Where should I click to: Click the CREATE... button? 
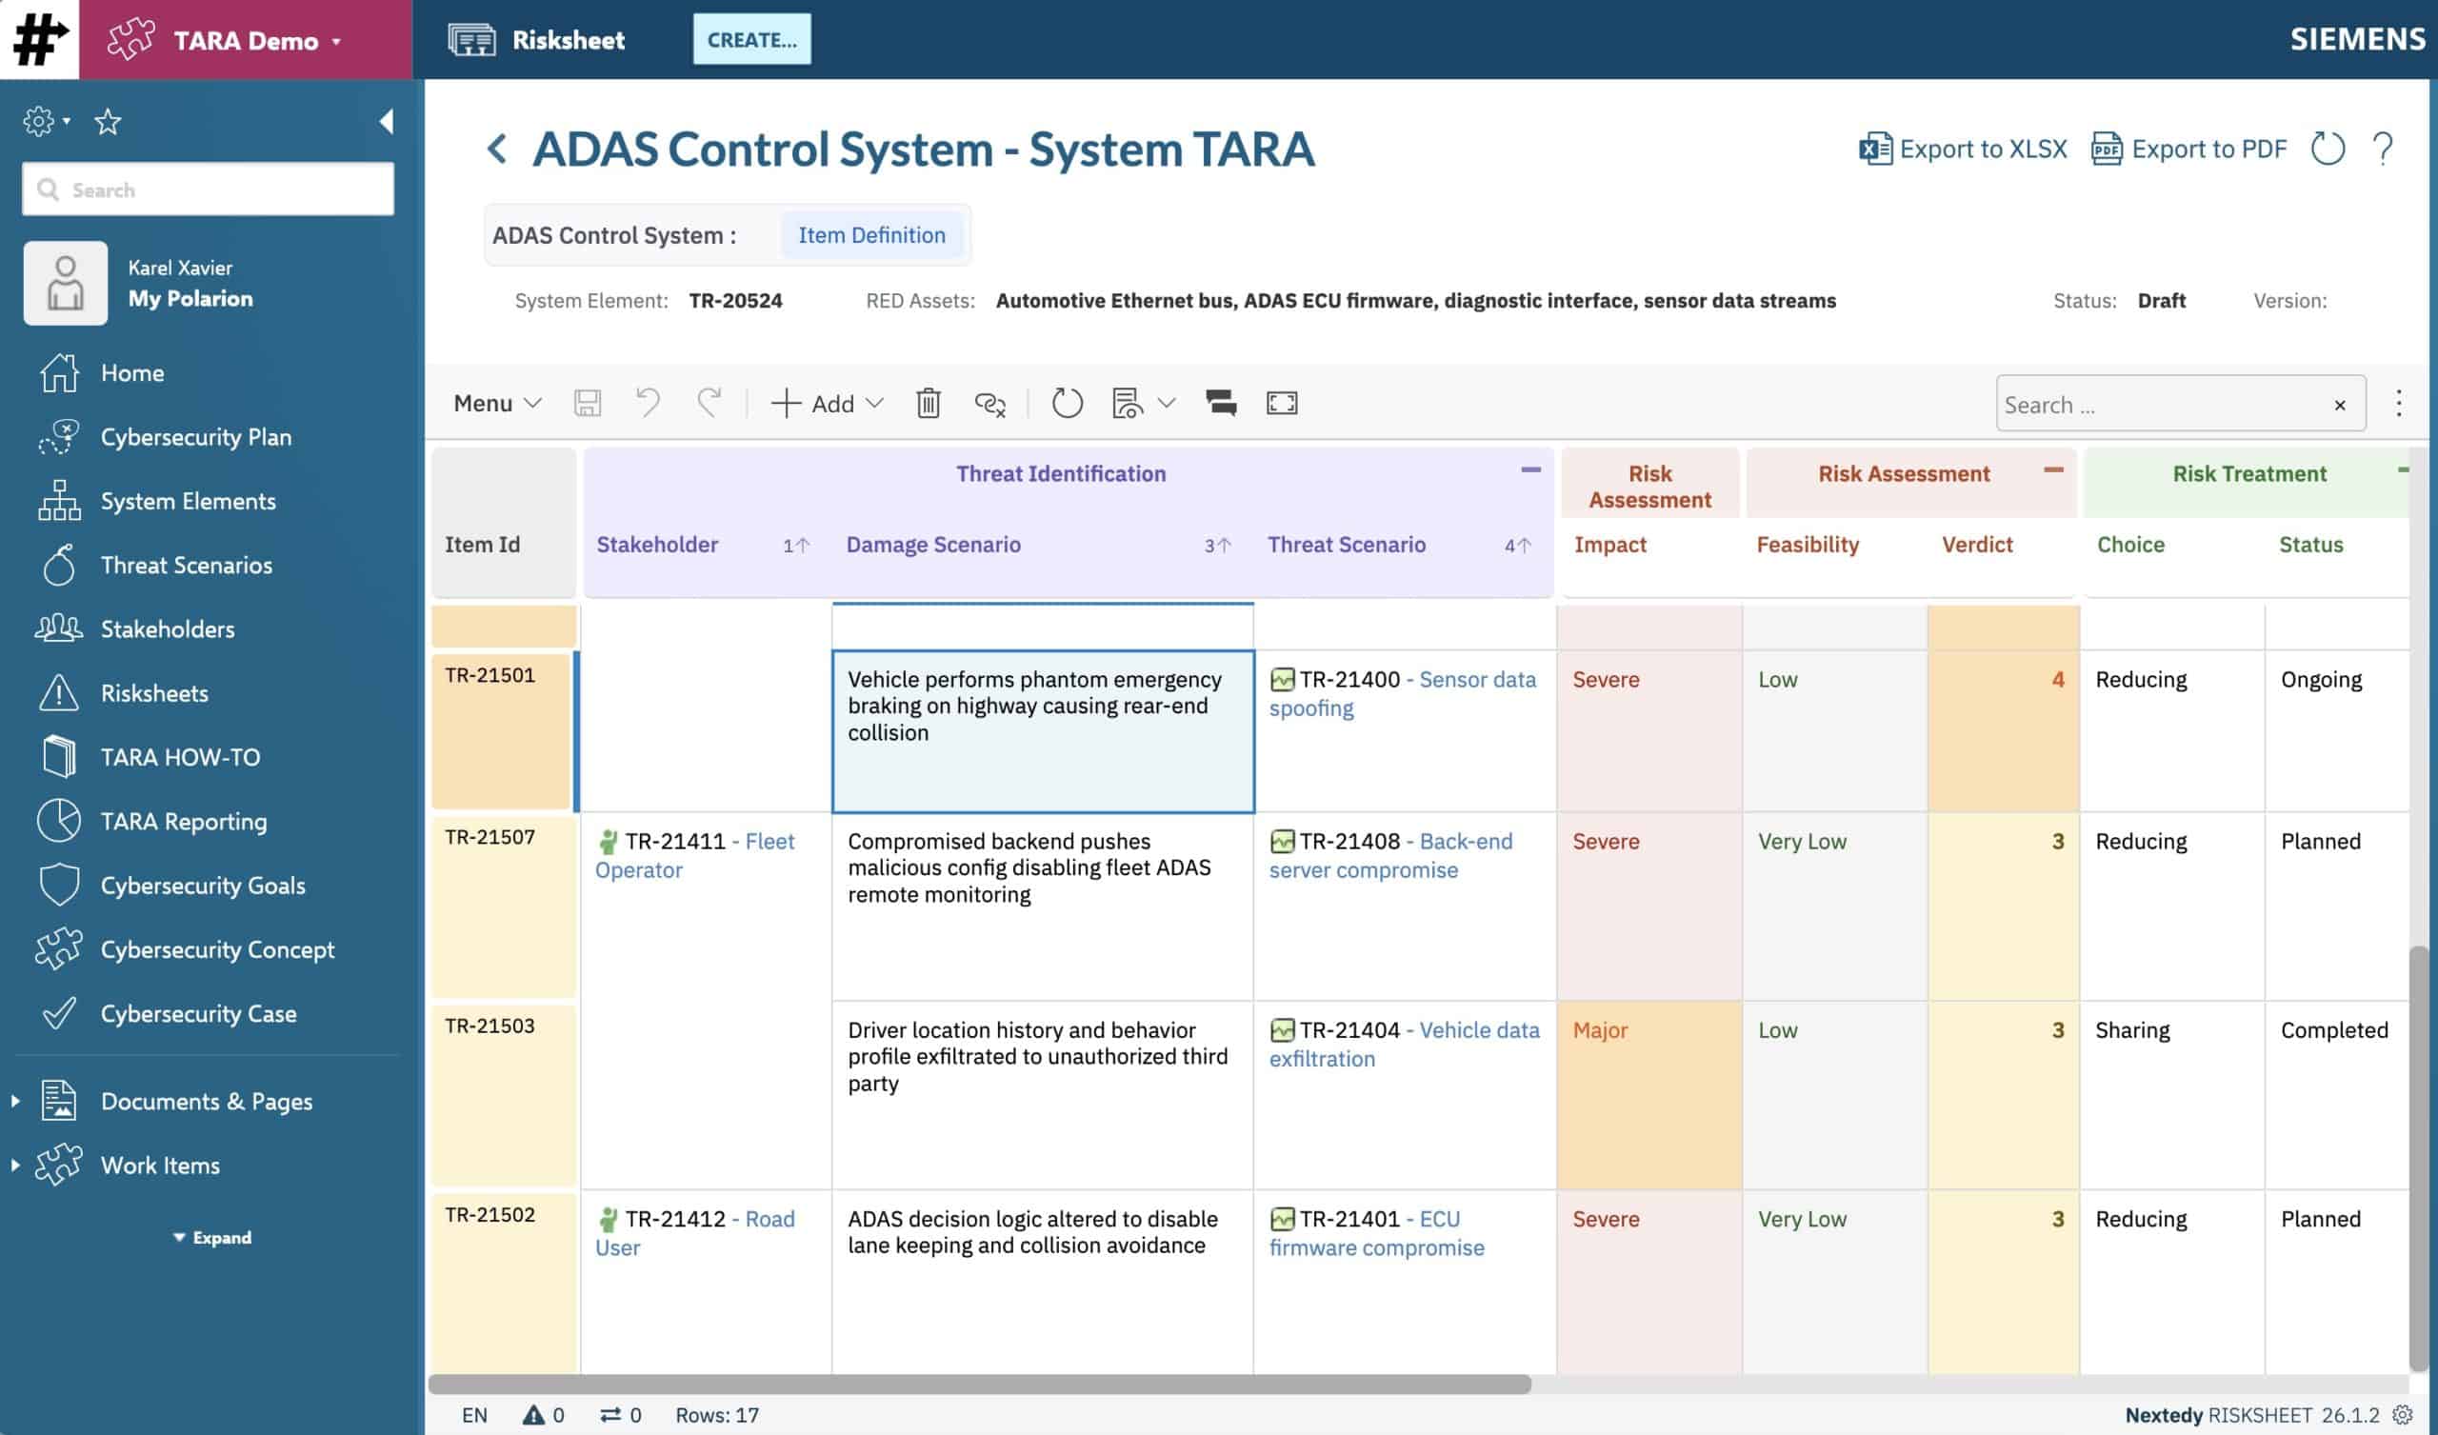coord(751,40)
